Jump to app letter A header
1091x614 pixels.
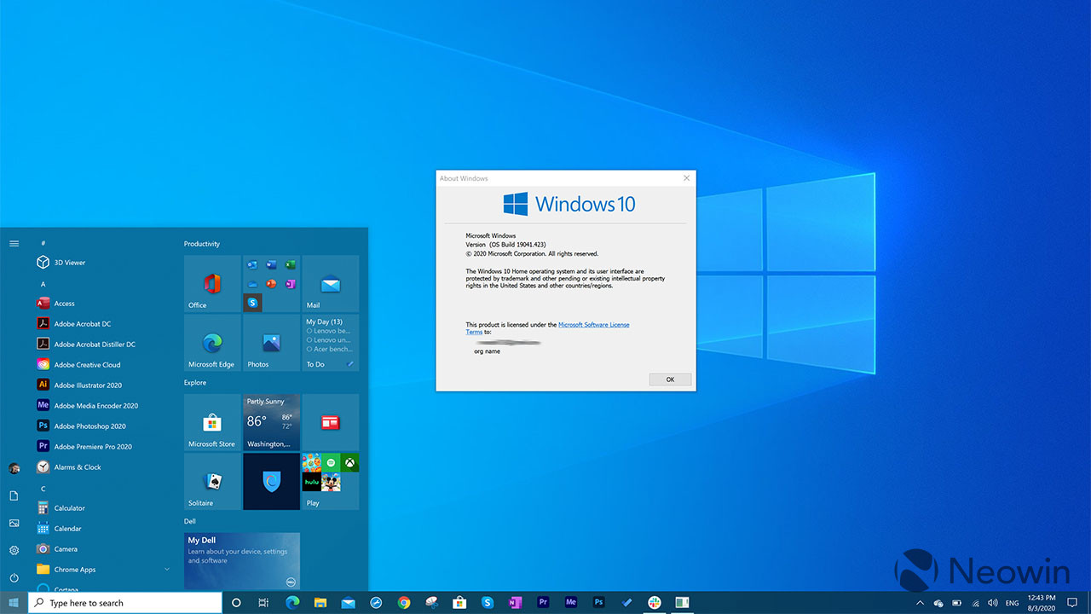click(43, 284)
